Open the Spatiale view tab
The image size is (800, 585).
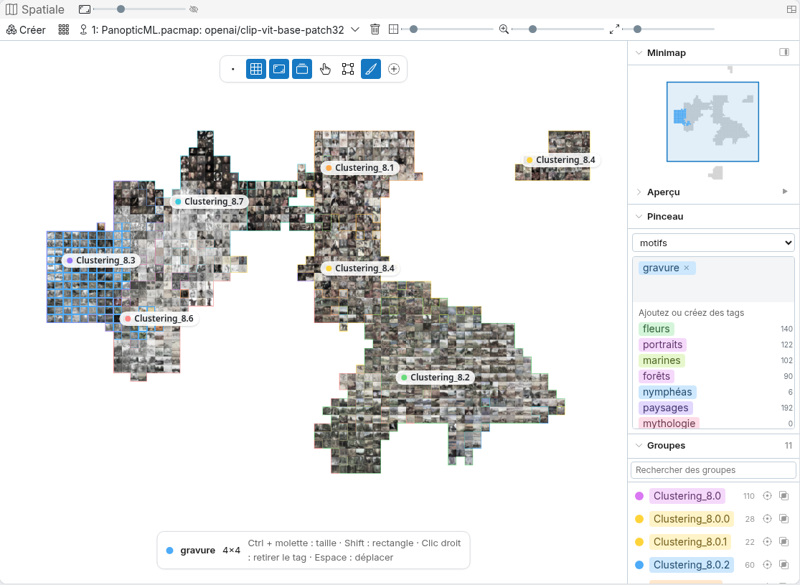pyautogui.click(x=34, y=9)
